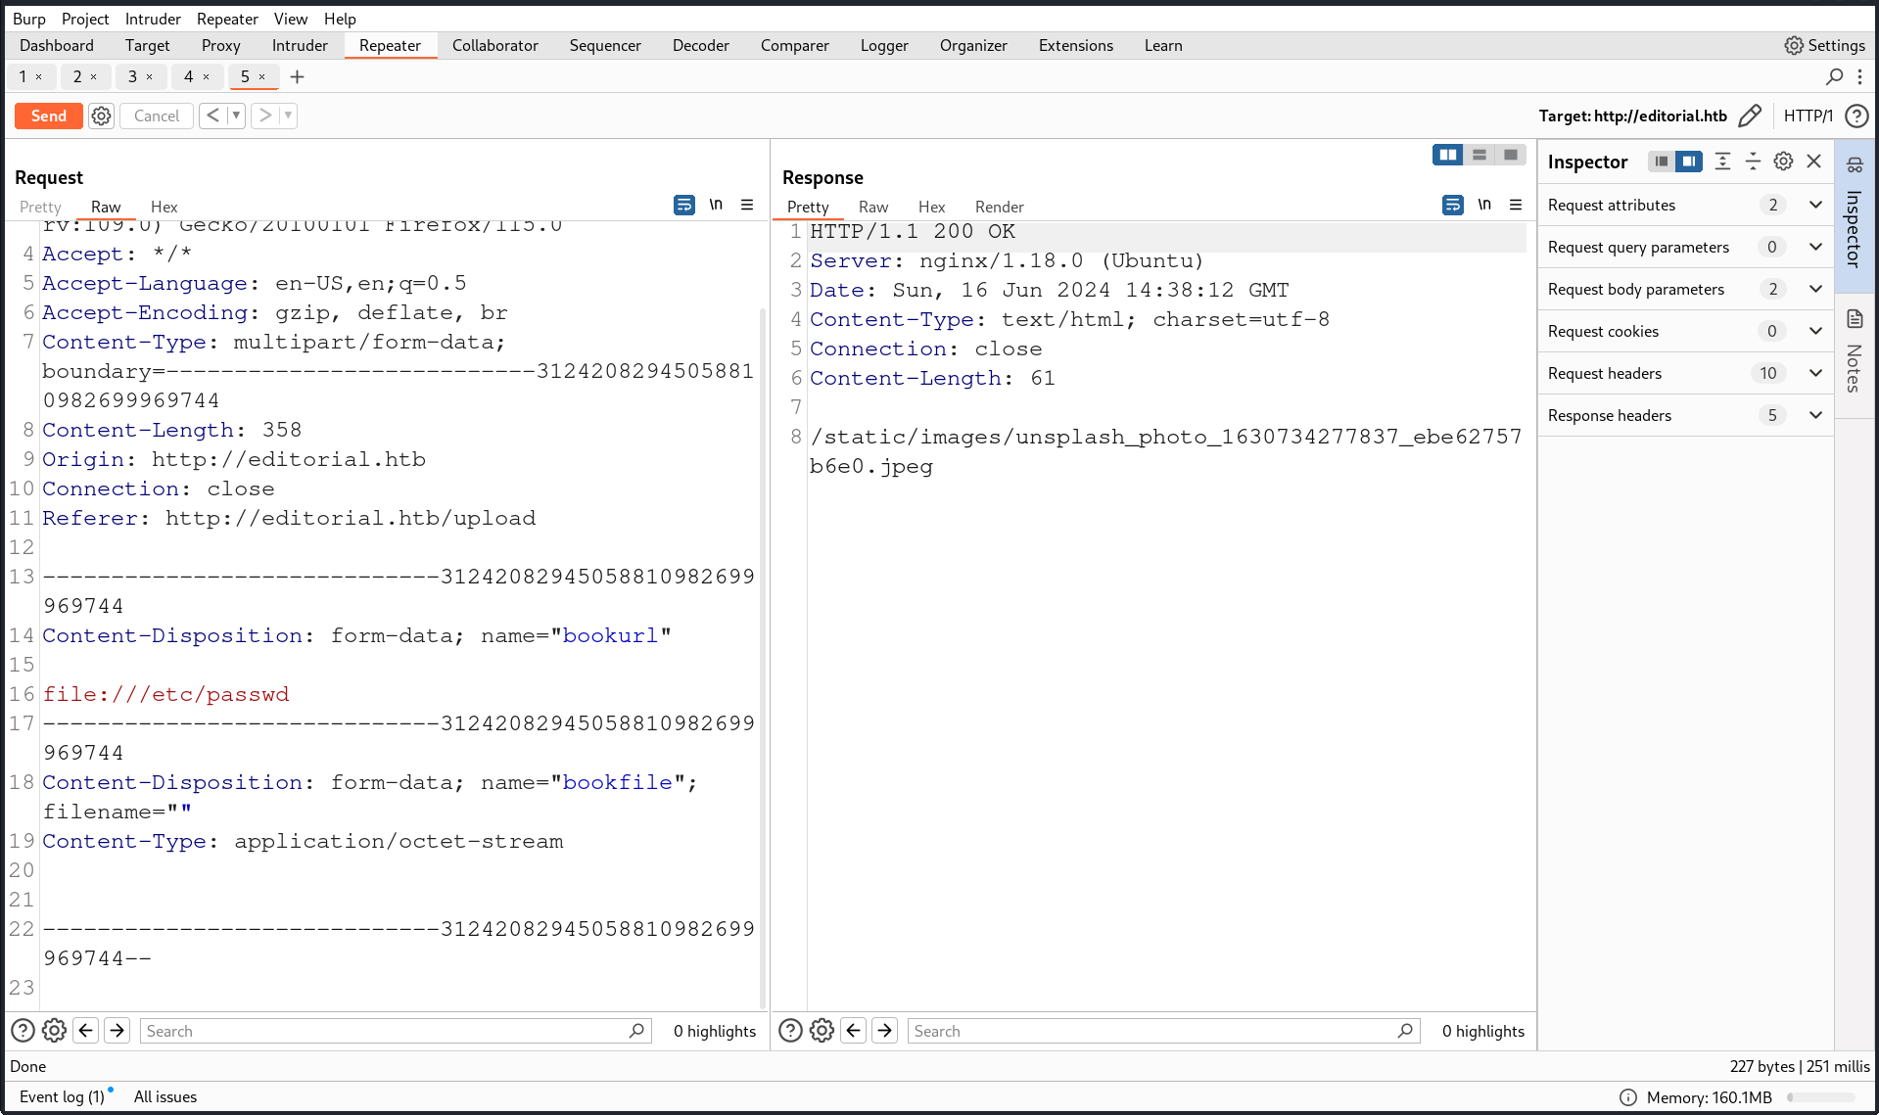Go back to previous request in history
This screenshot has height=1115, width=1879.
tap(213, 116)
